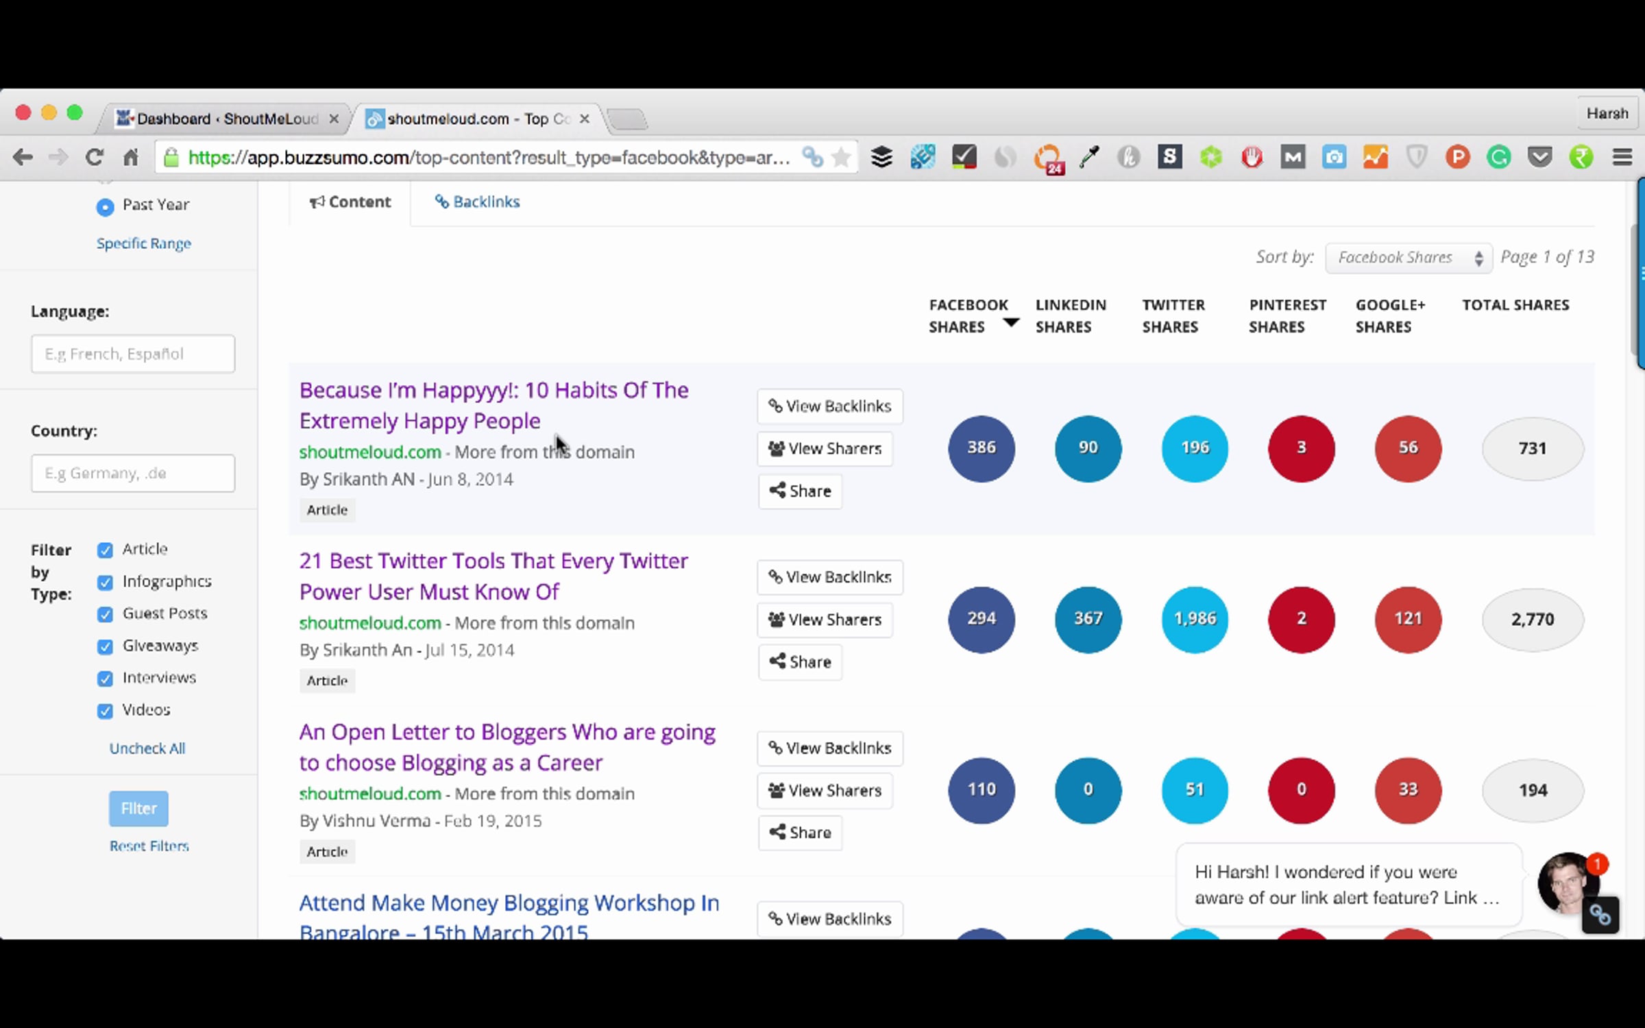Open the Pocket extension icon
This screenshot has width=1645, height=1028.
click(1539, 158)
